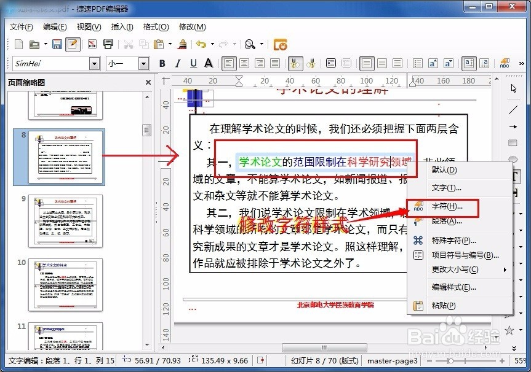Screen dimensions: 531x372
Task: Open the 修改(M) menu
Action: pyautogui.click(x=192, y=26)
